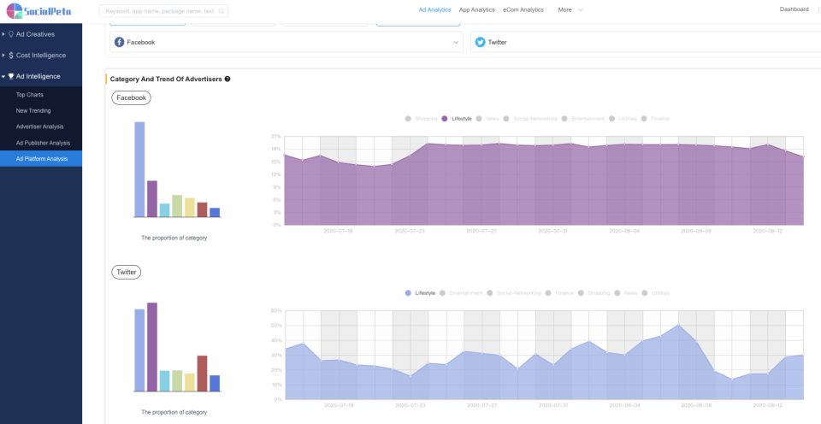Image resolution: width=821 pixels, height=424 pixels.
Task: Click the red bar in Facebook bar chart
Action: click(x=203, y=209)
